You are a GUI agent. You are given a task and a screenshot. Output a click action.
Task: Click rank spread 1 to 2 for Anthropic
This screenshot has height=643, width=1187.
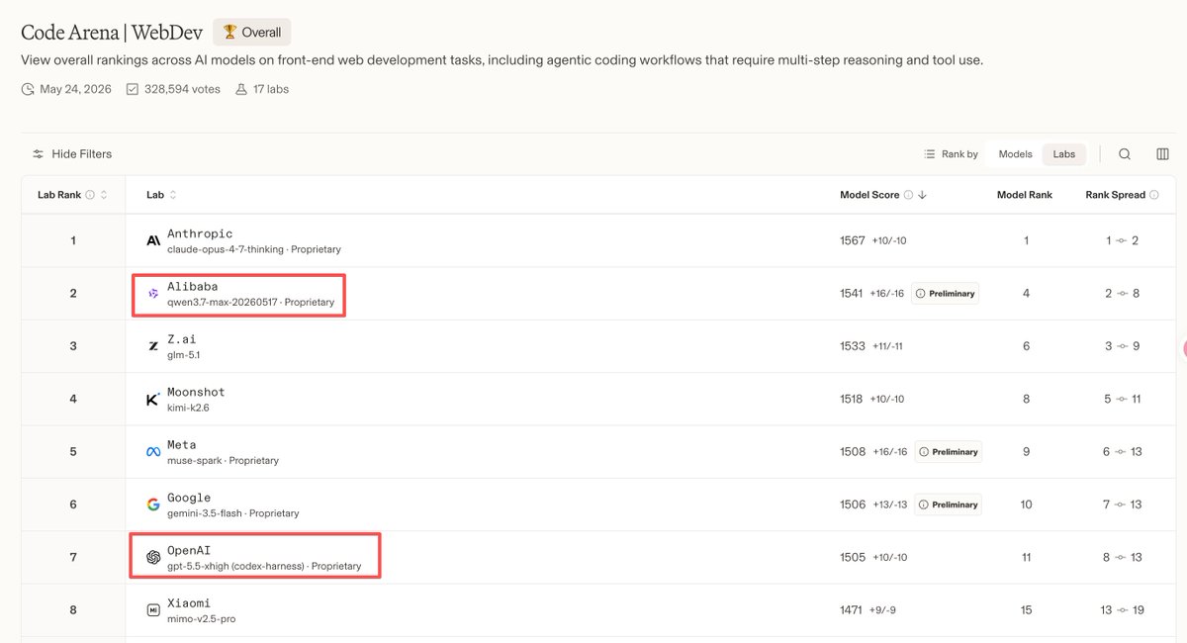pyautogui.click(x=1122, y=240)
